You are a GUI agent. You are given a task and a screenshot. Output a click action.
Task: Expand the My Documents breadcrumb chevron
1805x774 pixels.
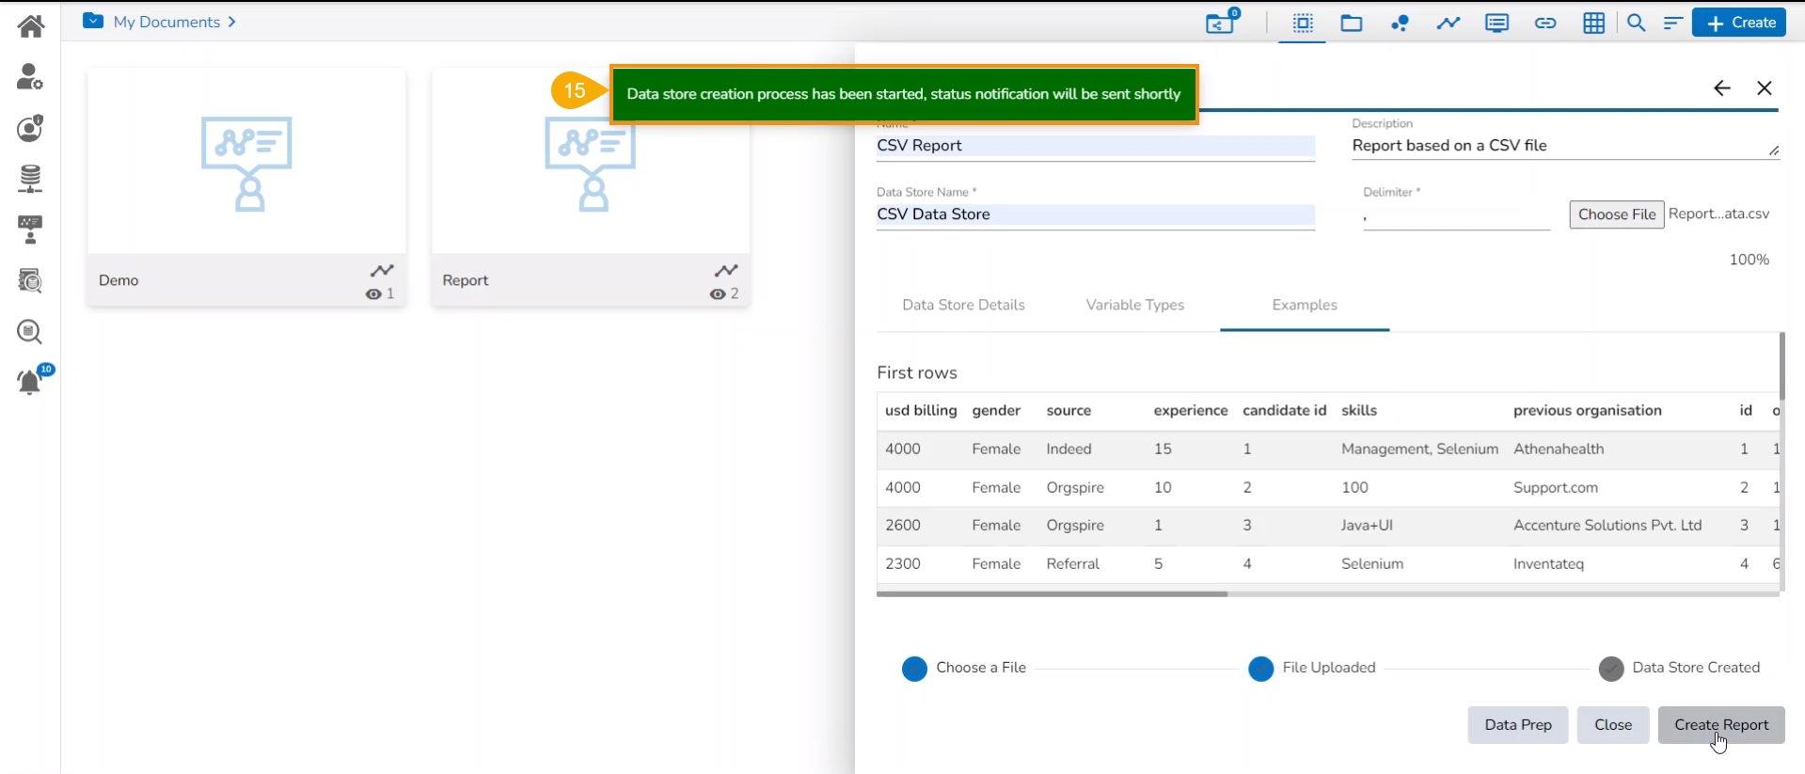(231, 22)
